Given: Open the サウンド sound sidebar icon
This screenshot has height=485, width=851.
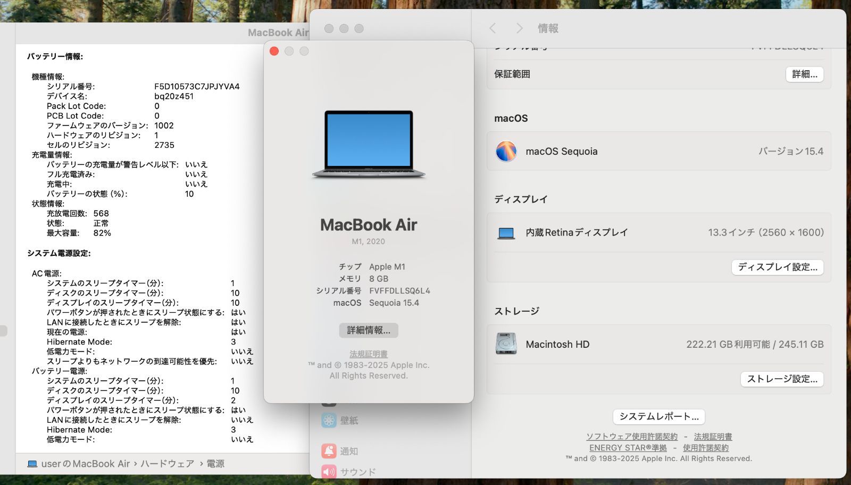Looking at the screenshot, I should pyautogui.click(x=329, y=472).
